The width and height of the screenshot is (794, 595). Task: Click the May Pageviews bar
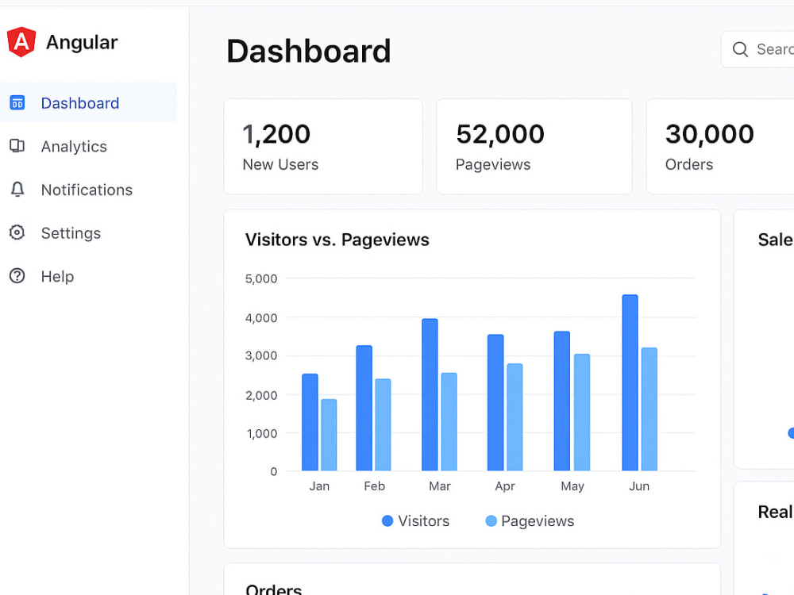(x=582, y=413)
